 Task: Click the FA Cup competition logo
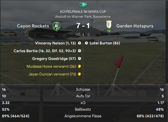[83, 5]
